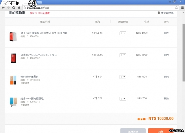This screenshot has height=133, width=185.
Task: Click the 購買數量 column header
Action: [x=123, y=22]
